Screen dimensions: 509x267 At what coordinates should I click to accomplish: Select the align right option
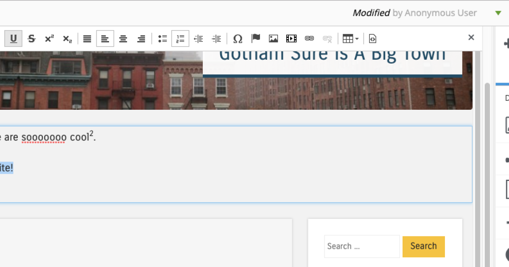click(x=141, y=39)
